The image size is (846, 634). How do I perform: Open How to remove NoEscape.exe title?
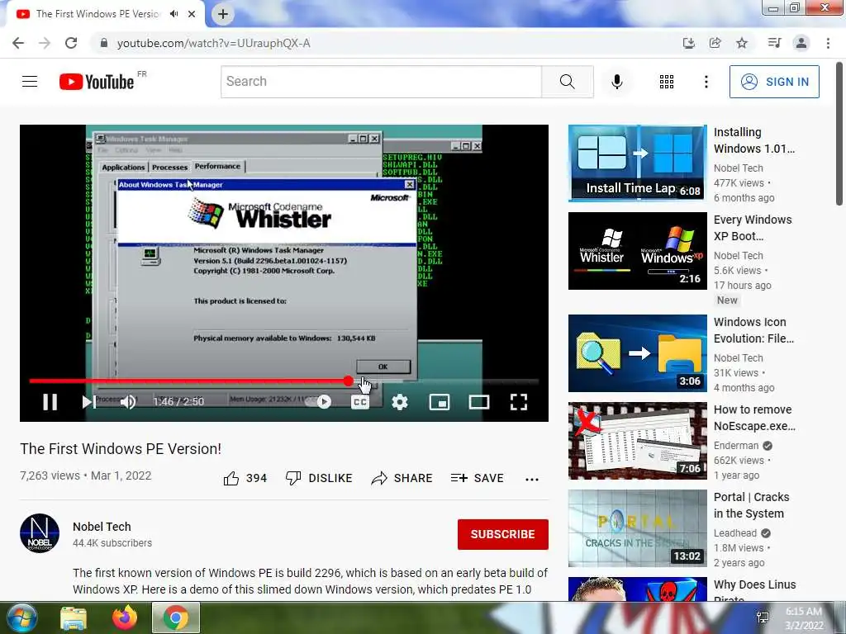pyautogui.click(x=754, y=418)
